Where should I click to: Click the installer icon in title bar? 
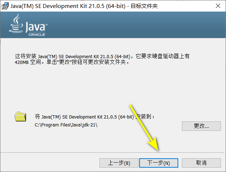coord(5,6)
